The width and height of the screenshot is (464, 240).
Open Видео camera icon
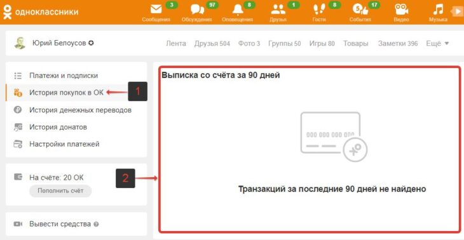point(402,10)
